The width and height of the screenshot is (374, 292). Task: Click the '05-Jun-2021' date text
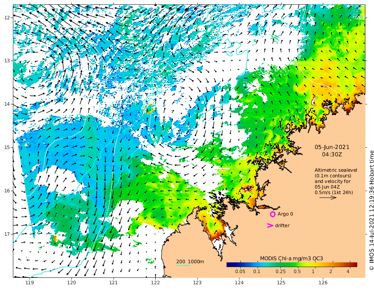click(332, 147)
